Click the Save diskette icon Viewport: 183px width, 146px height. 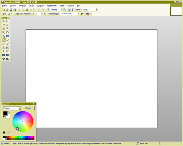tap(11, 10)
